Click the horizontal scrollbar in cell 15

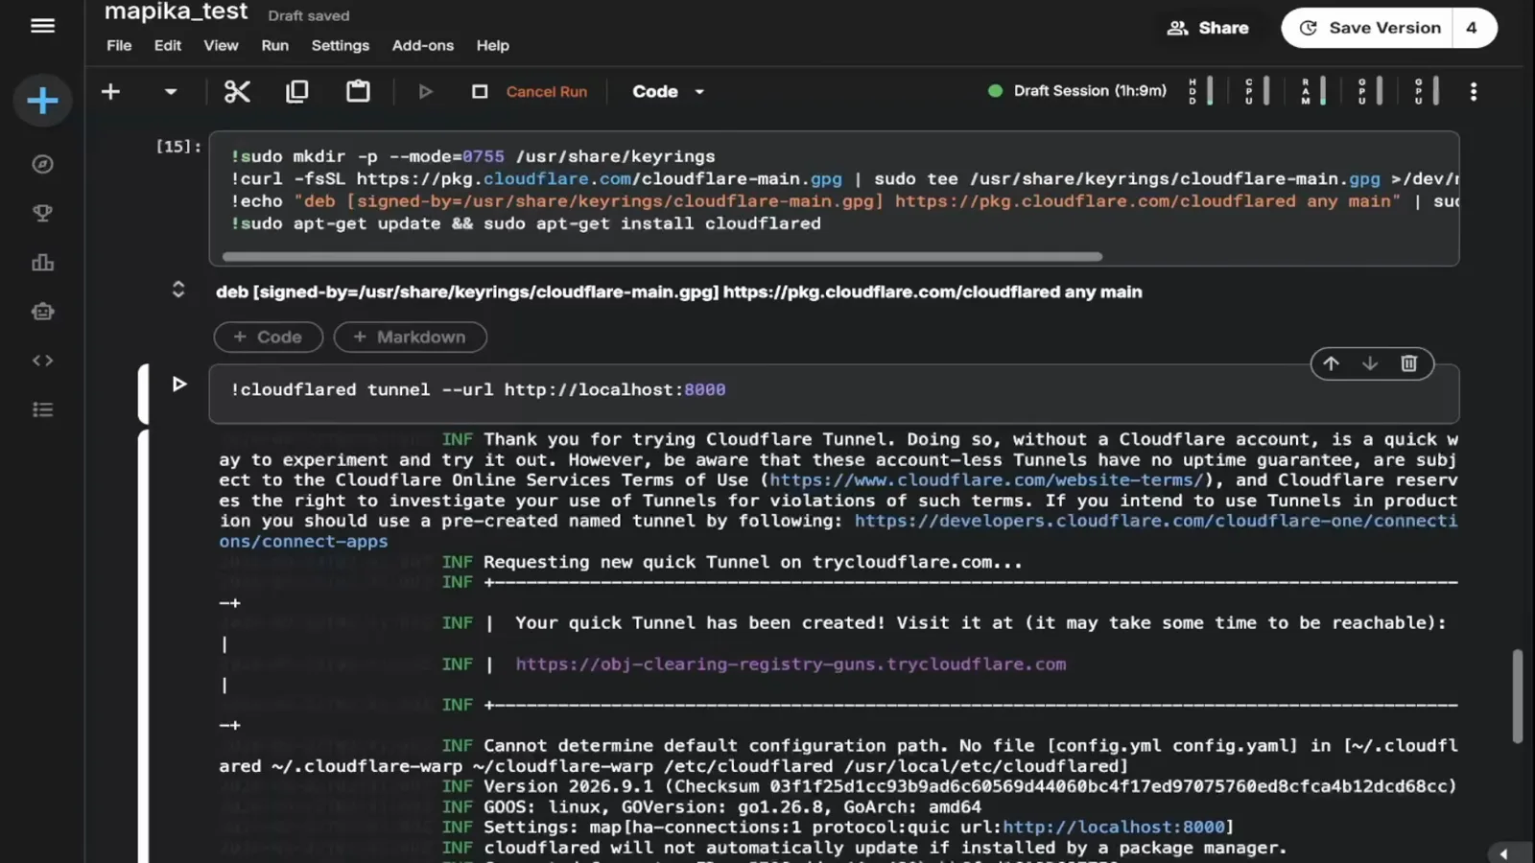tap(662, 257)
